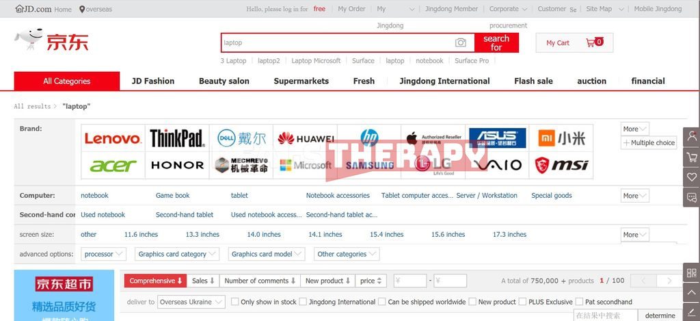
Task: Click sidebar QR code icon
Action: point(692,272)
